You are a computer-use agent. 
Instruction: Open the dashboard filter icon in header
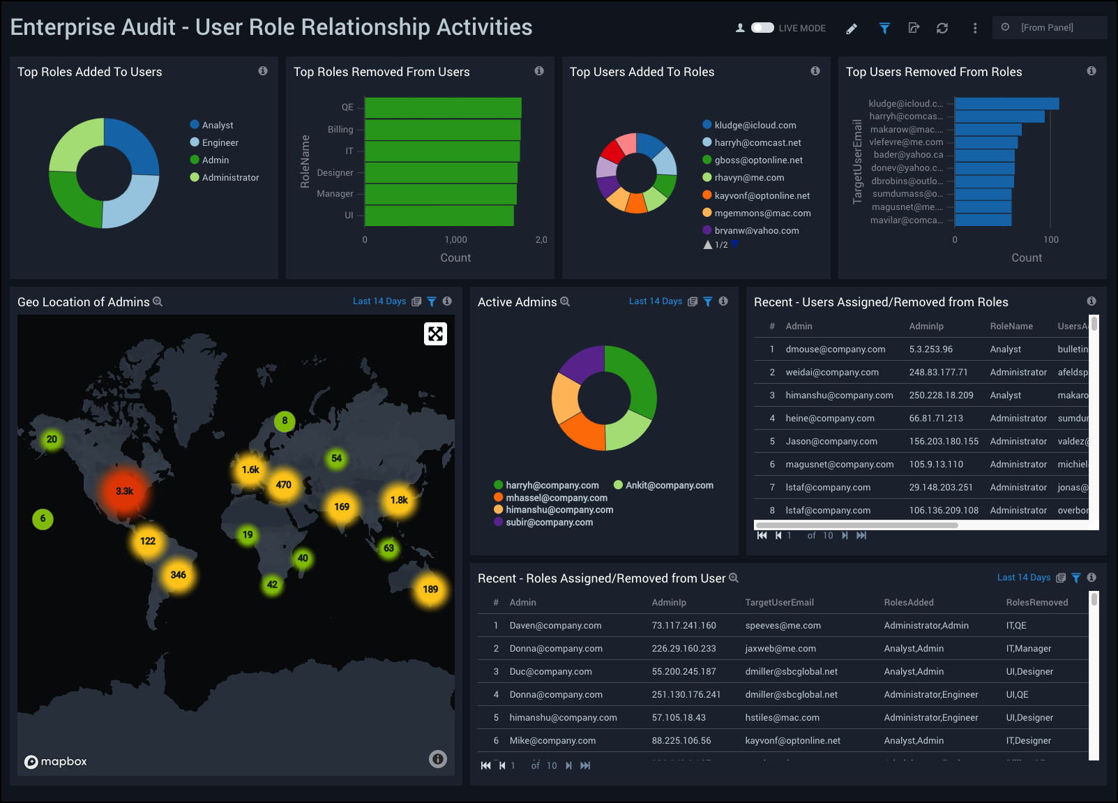coord(884,29)
